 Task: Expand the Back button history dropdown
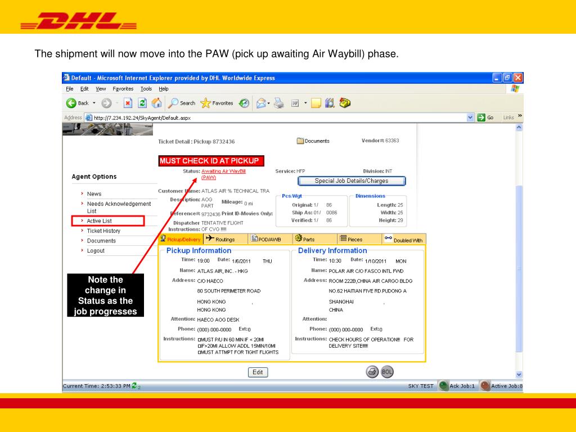click(94, 103)
